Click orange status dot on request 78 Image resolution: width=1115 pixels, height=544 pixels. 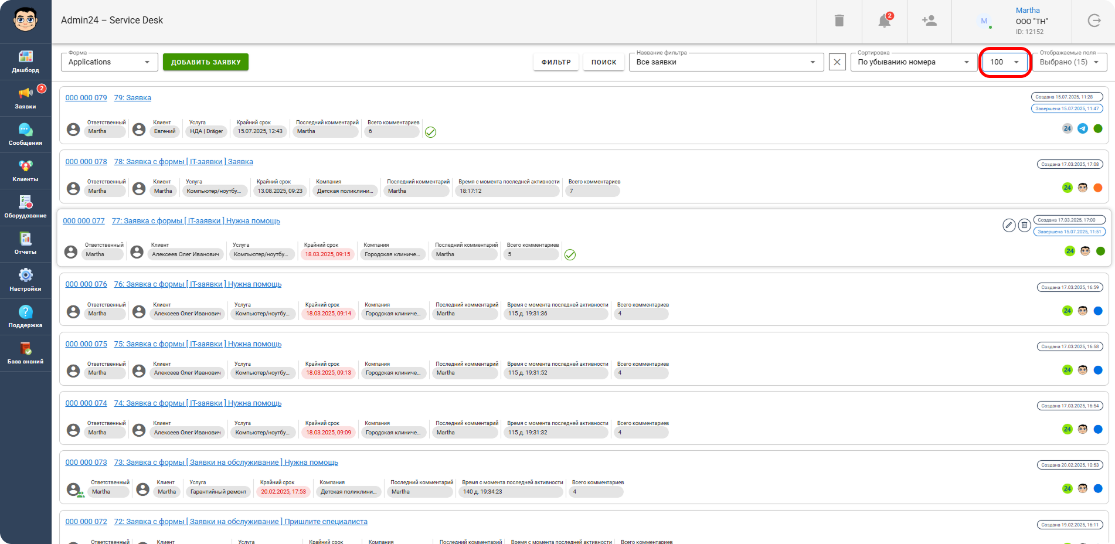tap(1098, 188)
